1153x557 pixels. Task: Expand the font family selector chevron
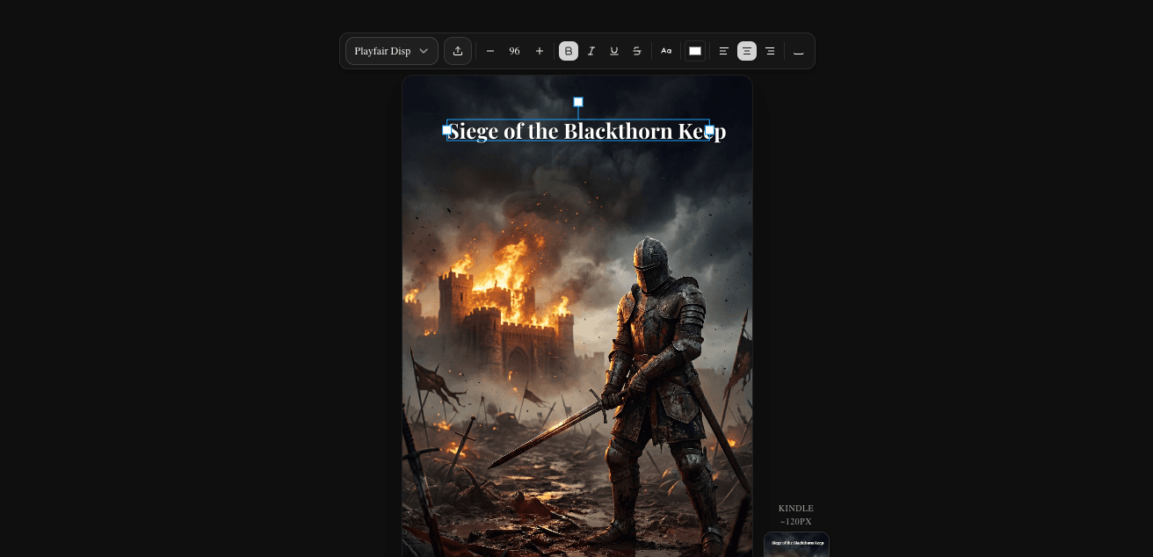pyautogui.click(x=424, y=51)
